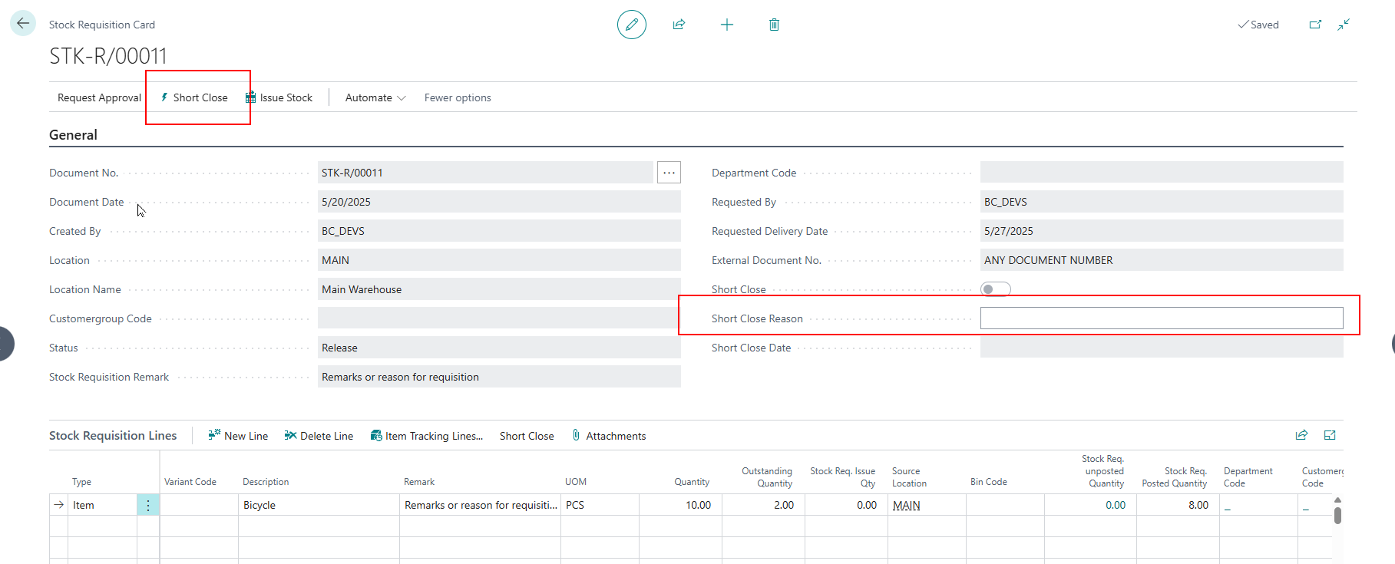
Task: Click Short Close in the top action bar
Action: point(194,97)
